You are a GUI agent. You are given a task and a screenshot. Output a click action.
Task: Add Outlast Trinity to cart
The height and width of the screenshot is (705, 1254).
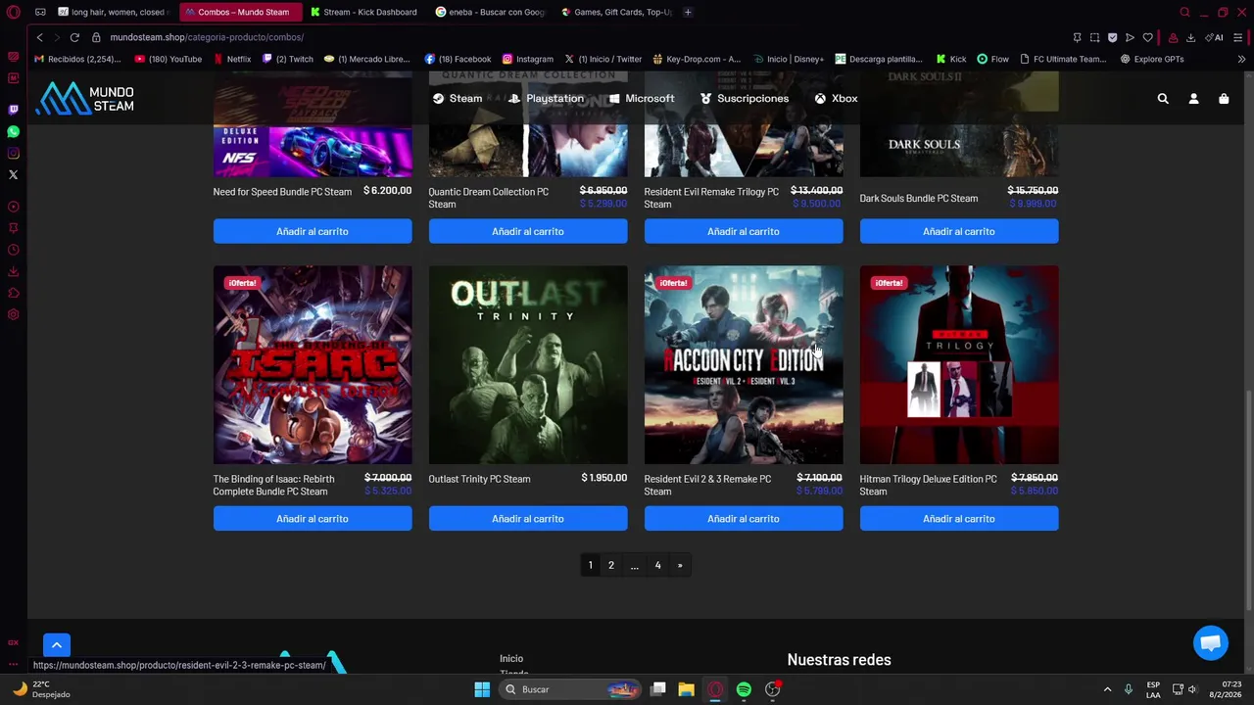pyautogui.click(x=528, y=519)
